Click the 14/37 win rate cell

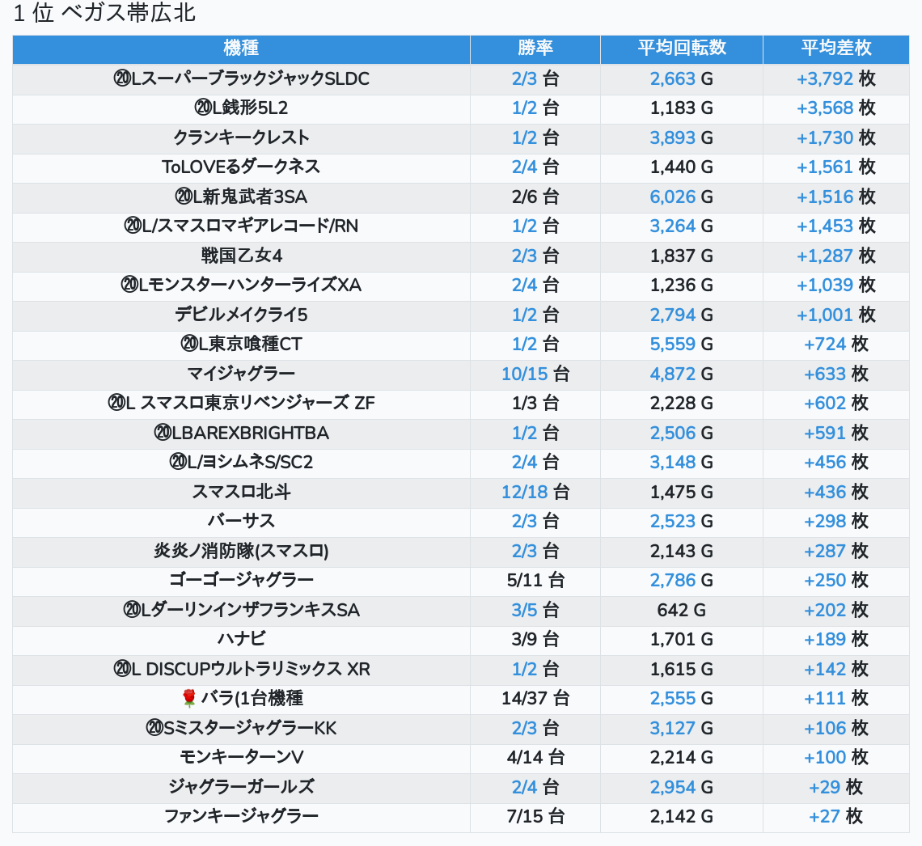tap(525, 698)
